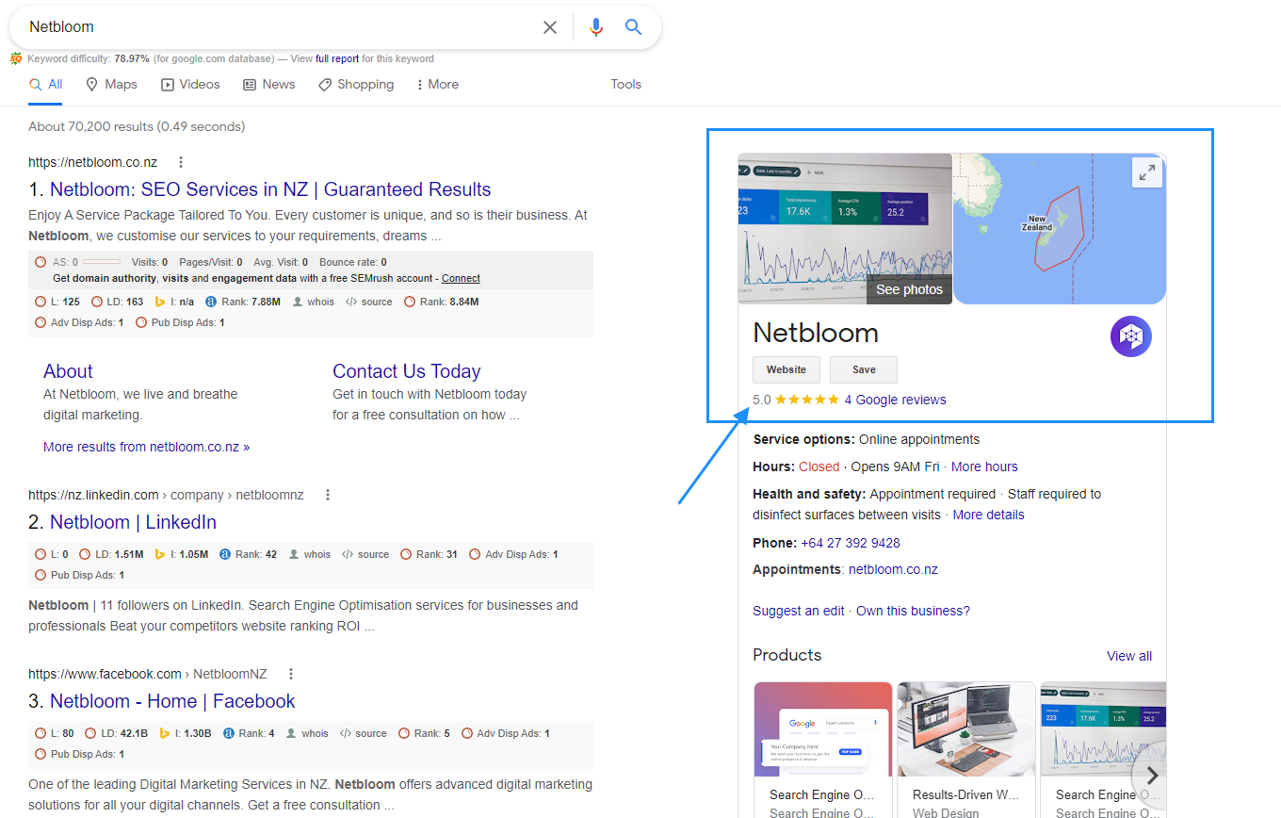The width and height of the screenshot is (1281, 818).
Task: Click the purple Netbloom logo icon
Action: click(x=1130, y=336)
